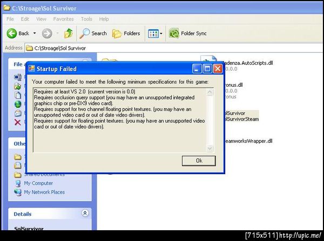Close the Startup Failed dialog
The width and height of the screenshot is (324, 241).
point(218,68)
